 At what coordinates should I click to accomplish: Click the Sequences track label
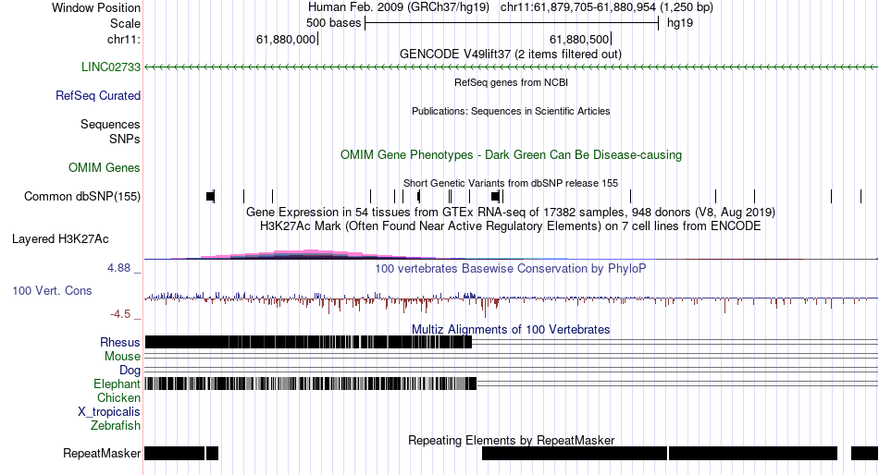point(110,124)
